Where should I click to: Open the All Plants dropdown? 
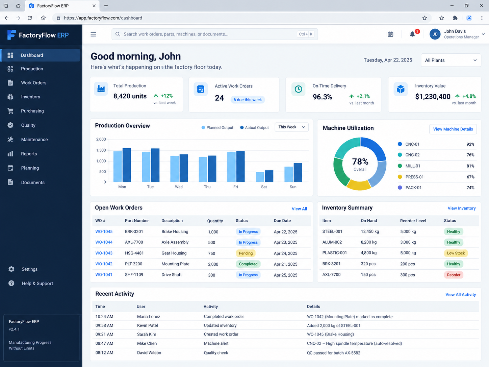(x=451, y=60)
